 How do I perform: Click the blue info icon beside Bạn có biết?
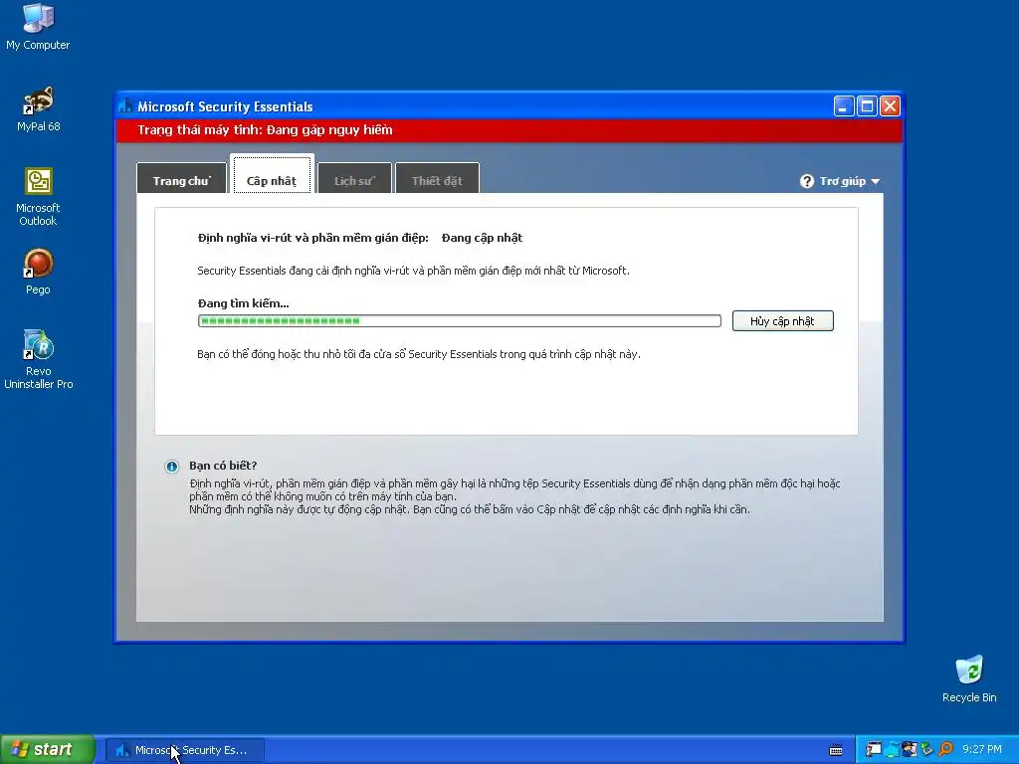tap(171, 467)
